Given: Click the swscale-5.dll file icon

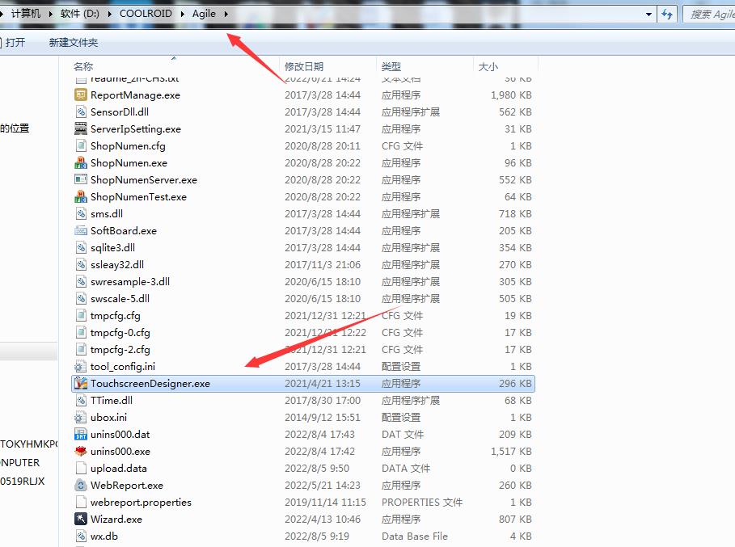Looking at the screenshot, I should click(81, 299).
